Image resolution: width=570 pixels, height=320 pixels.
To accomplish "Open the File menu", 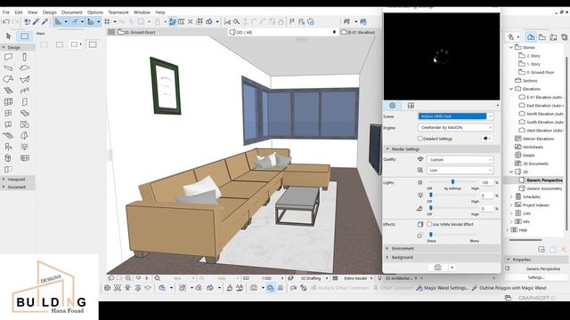I will click(x=6, y=12).
